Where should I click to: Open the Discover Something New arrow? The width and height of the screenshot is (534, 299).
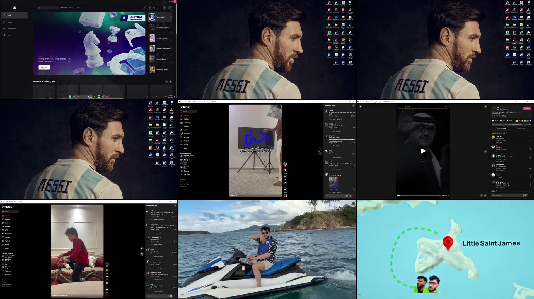click(x=57, y=81)
